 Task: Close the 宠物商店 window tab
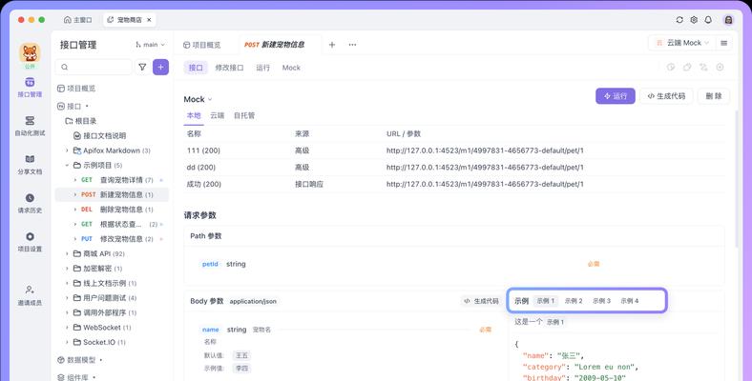coord(149,20)
